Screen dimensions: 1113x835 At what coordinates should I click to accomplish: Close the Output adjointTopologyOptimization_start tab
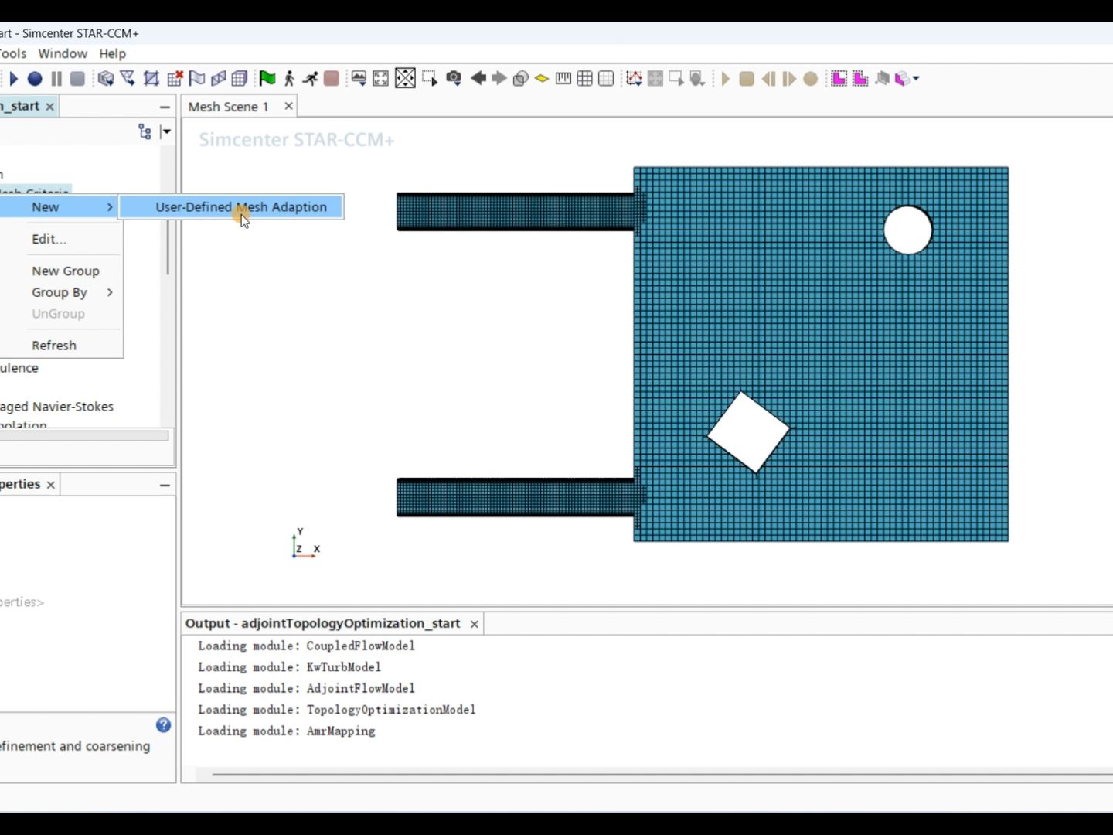pos(475,624)
